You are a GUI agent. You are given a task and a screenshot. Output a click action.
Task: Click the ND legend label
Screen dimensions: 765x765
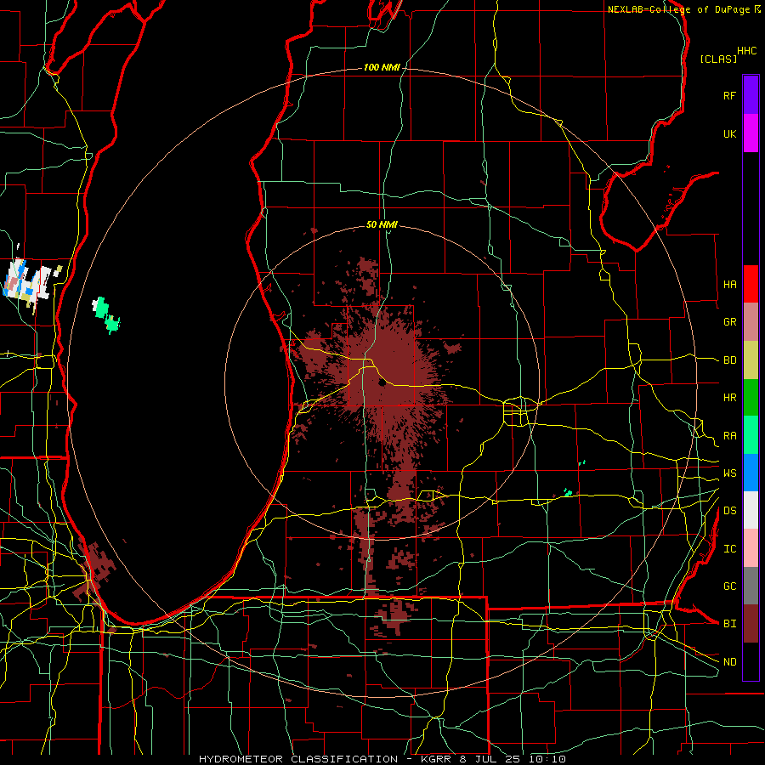[x=730, y=661]
